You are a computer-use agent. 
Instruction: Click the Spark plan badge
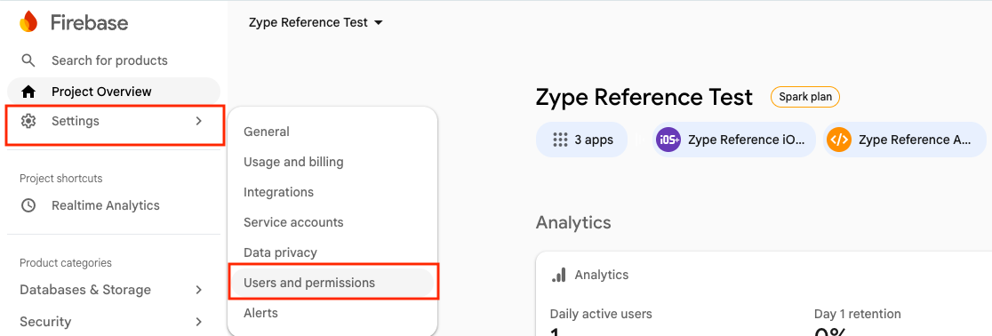804,98
